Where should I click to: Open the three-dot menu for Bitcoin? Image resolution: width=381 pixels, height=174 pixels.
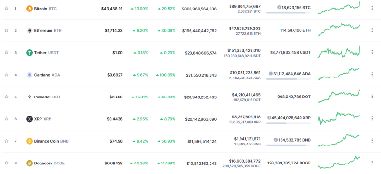tap(372, 8)
